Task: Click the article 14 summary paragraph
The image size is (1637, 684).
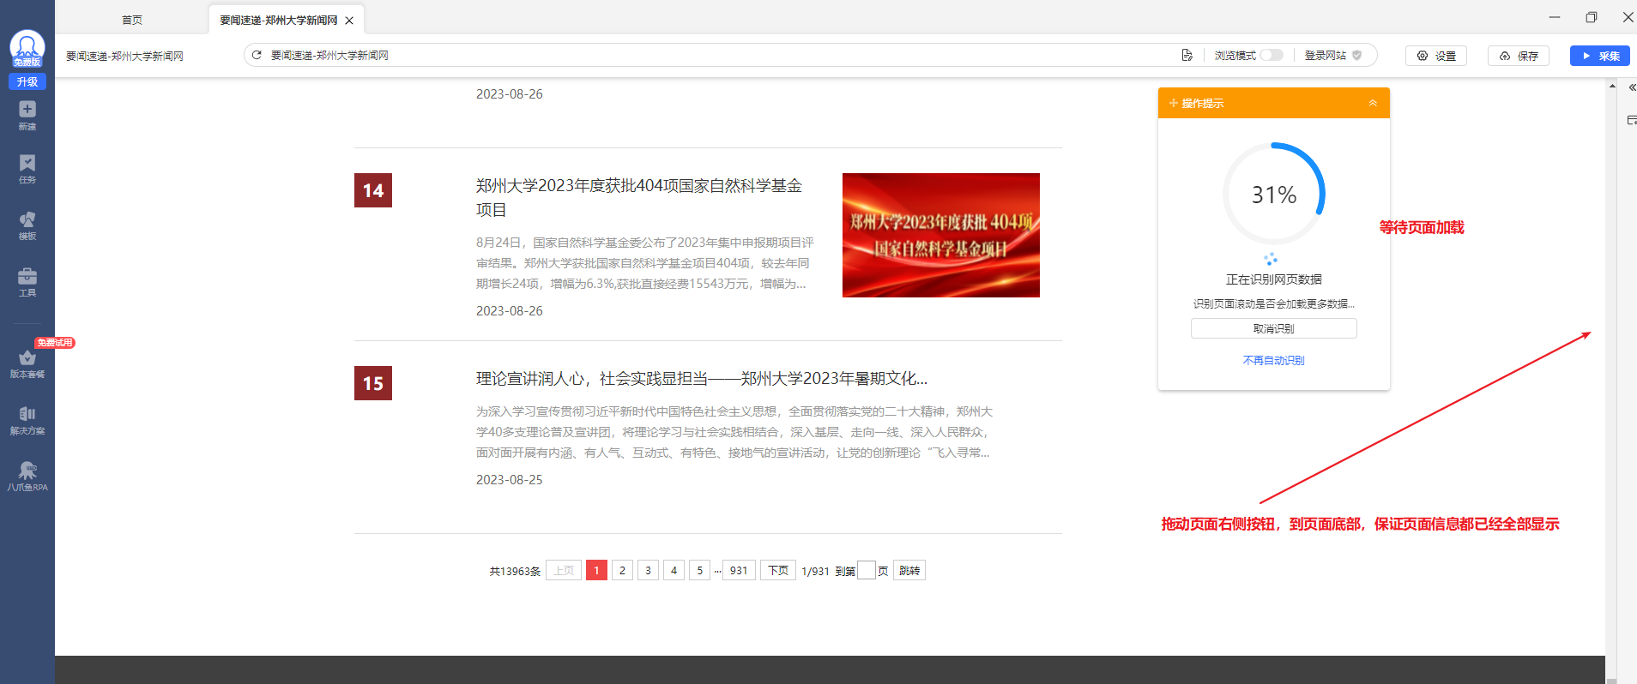Action: point(645,263)
